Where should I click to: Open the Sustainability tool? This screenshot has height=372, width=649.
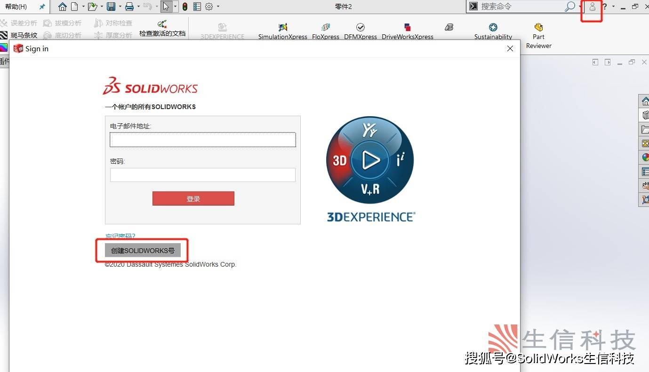(x=493, y=28)
